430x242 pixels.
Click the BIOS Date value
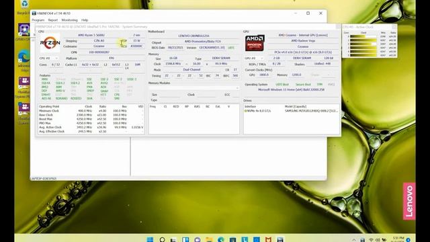tap(175, 48)
